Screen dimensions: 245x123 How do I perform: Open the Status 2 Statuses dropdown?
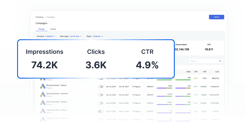(95, 36)
